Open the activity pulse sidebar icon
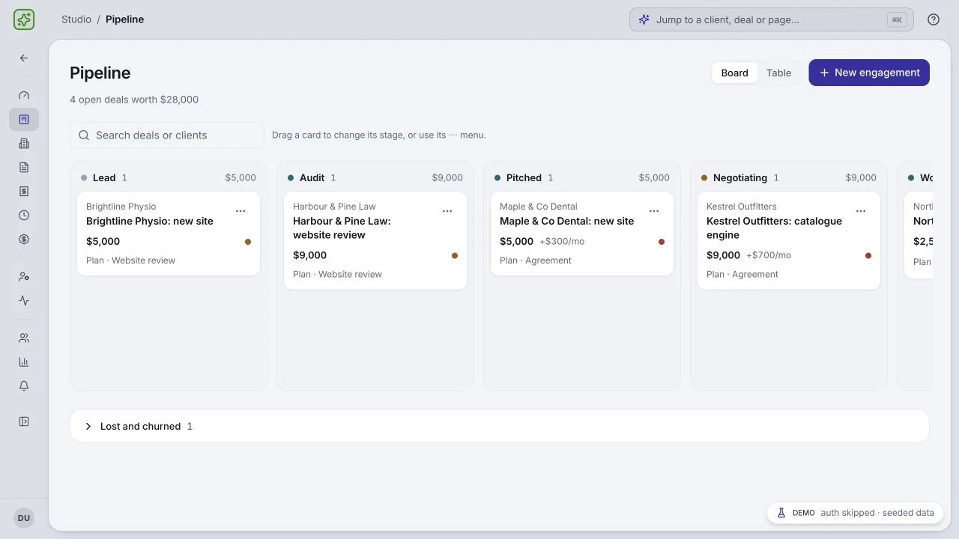The height and width of the screenshot is (539, 959). [24, 300]
